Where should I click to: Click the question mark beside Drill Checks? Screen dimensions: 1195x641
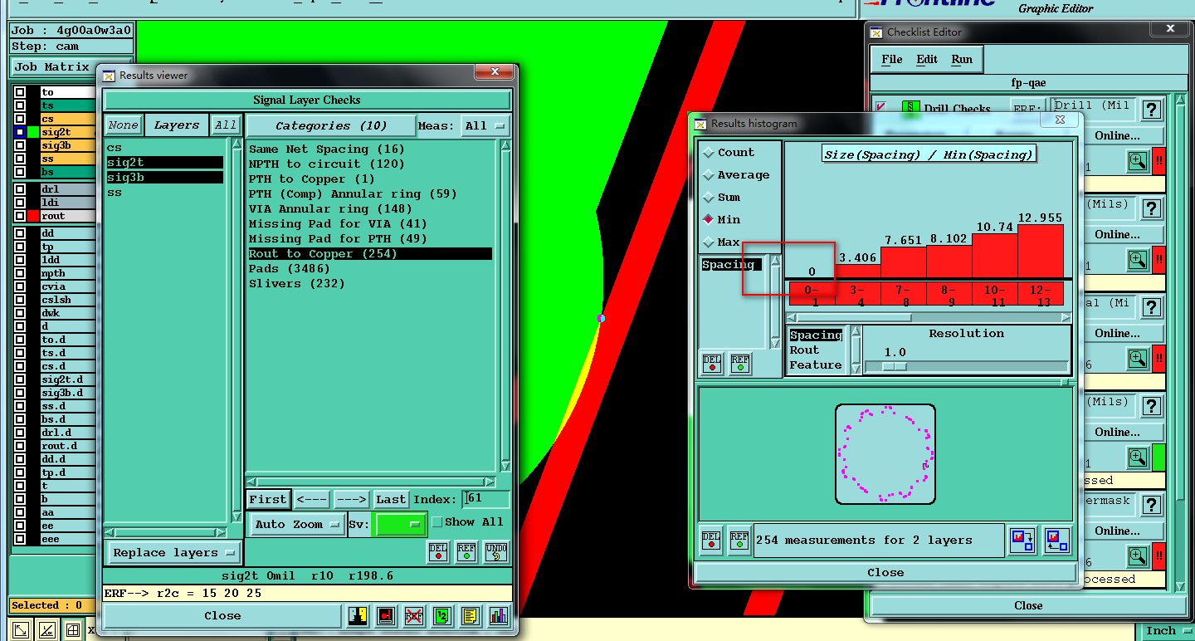tap(1151, 110)
